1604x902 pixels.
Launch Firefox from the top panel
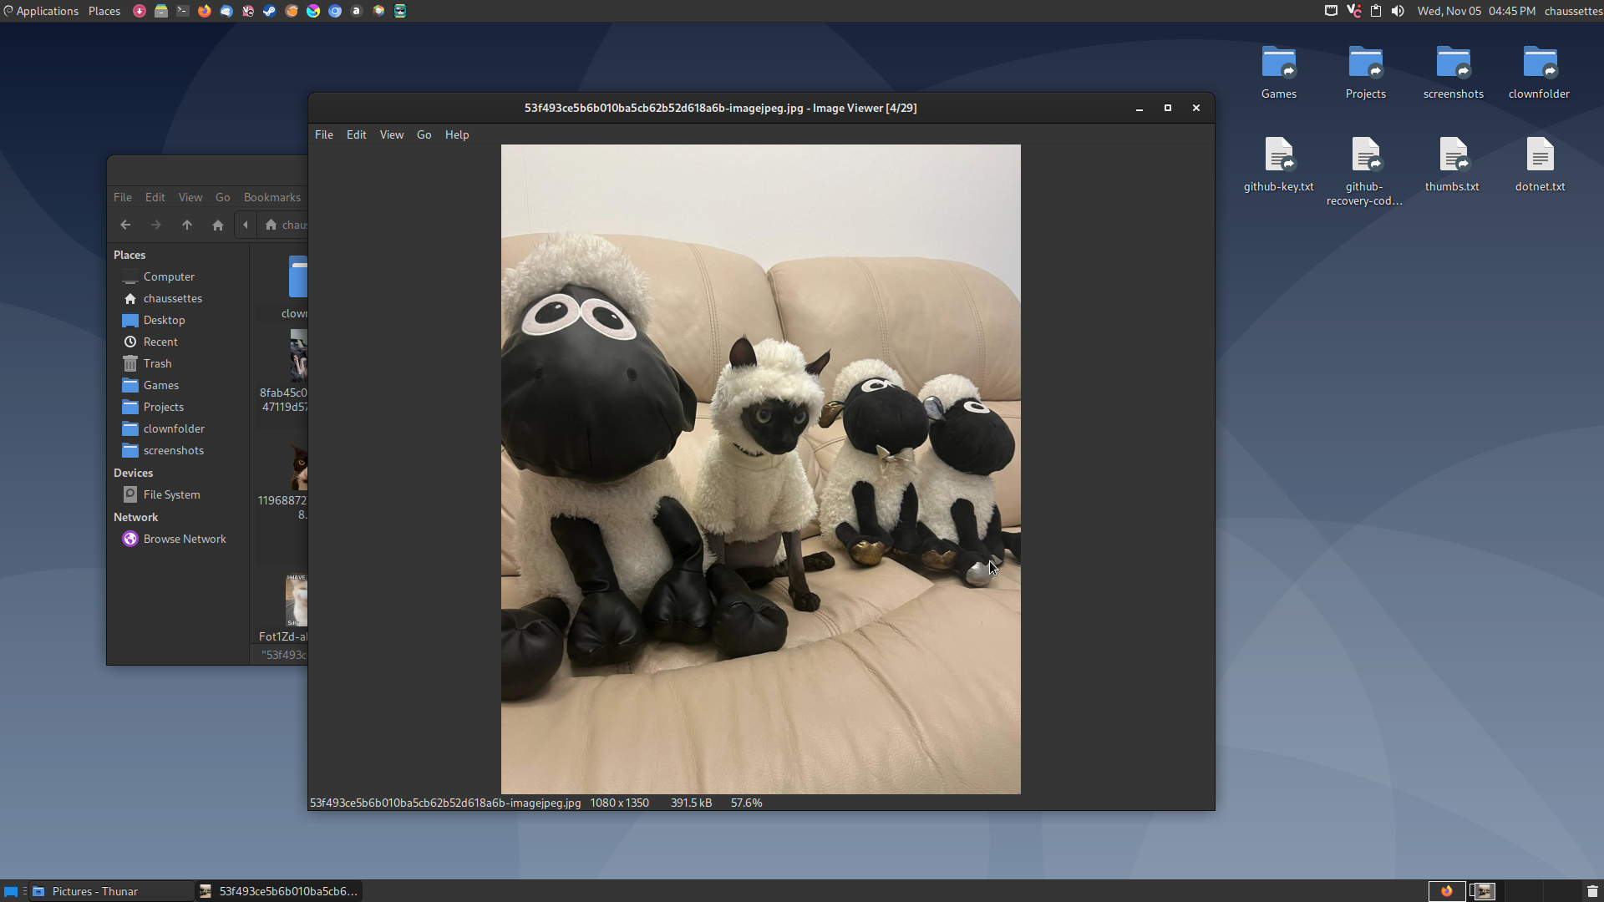pyautogui.click(x=204, y=11)
